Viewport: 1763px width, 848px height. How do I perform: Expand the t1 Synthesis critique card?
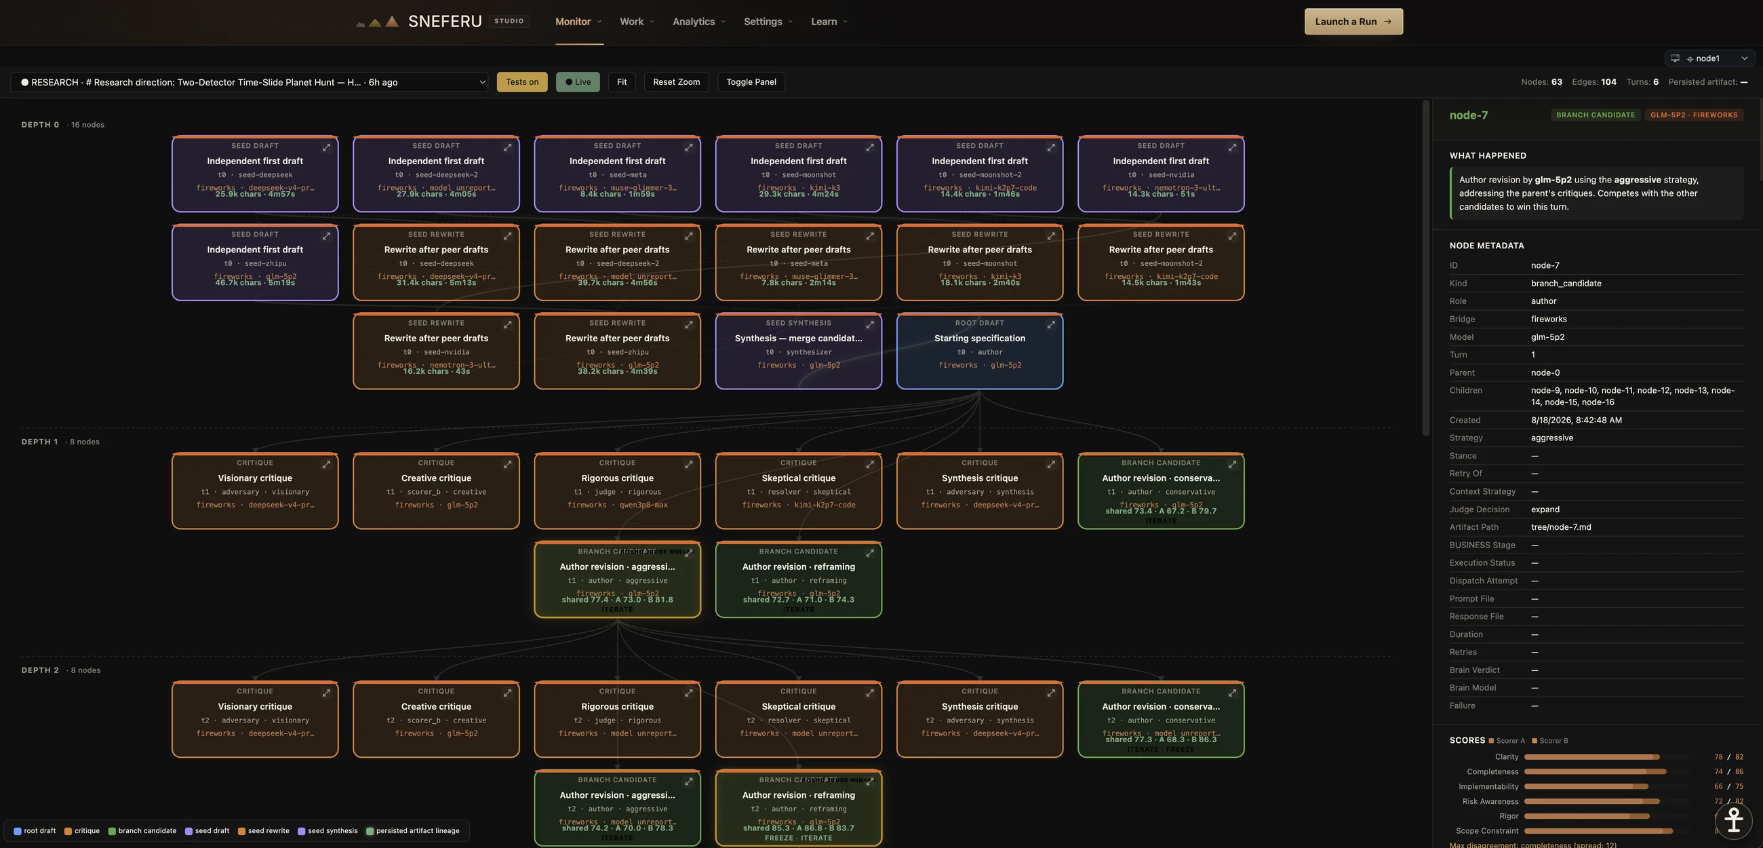tap(1051, 465)
